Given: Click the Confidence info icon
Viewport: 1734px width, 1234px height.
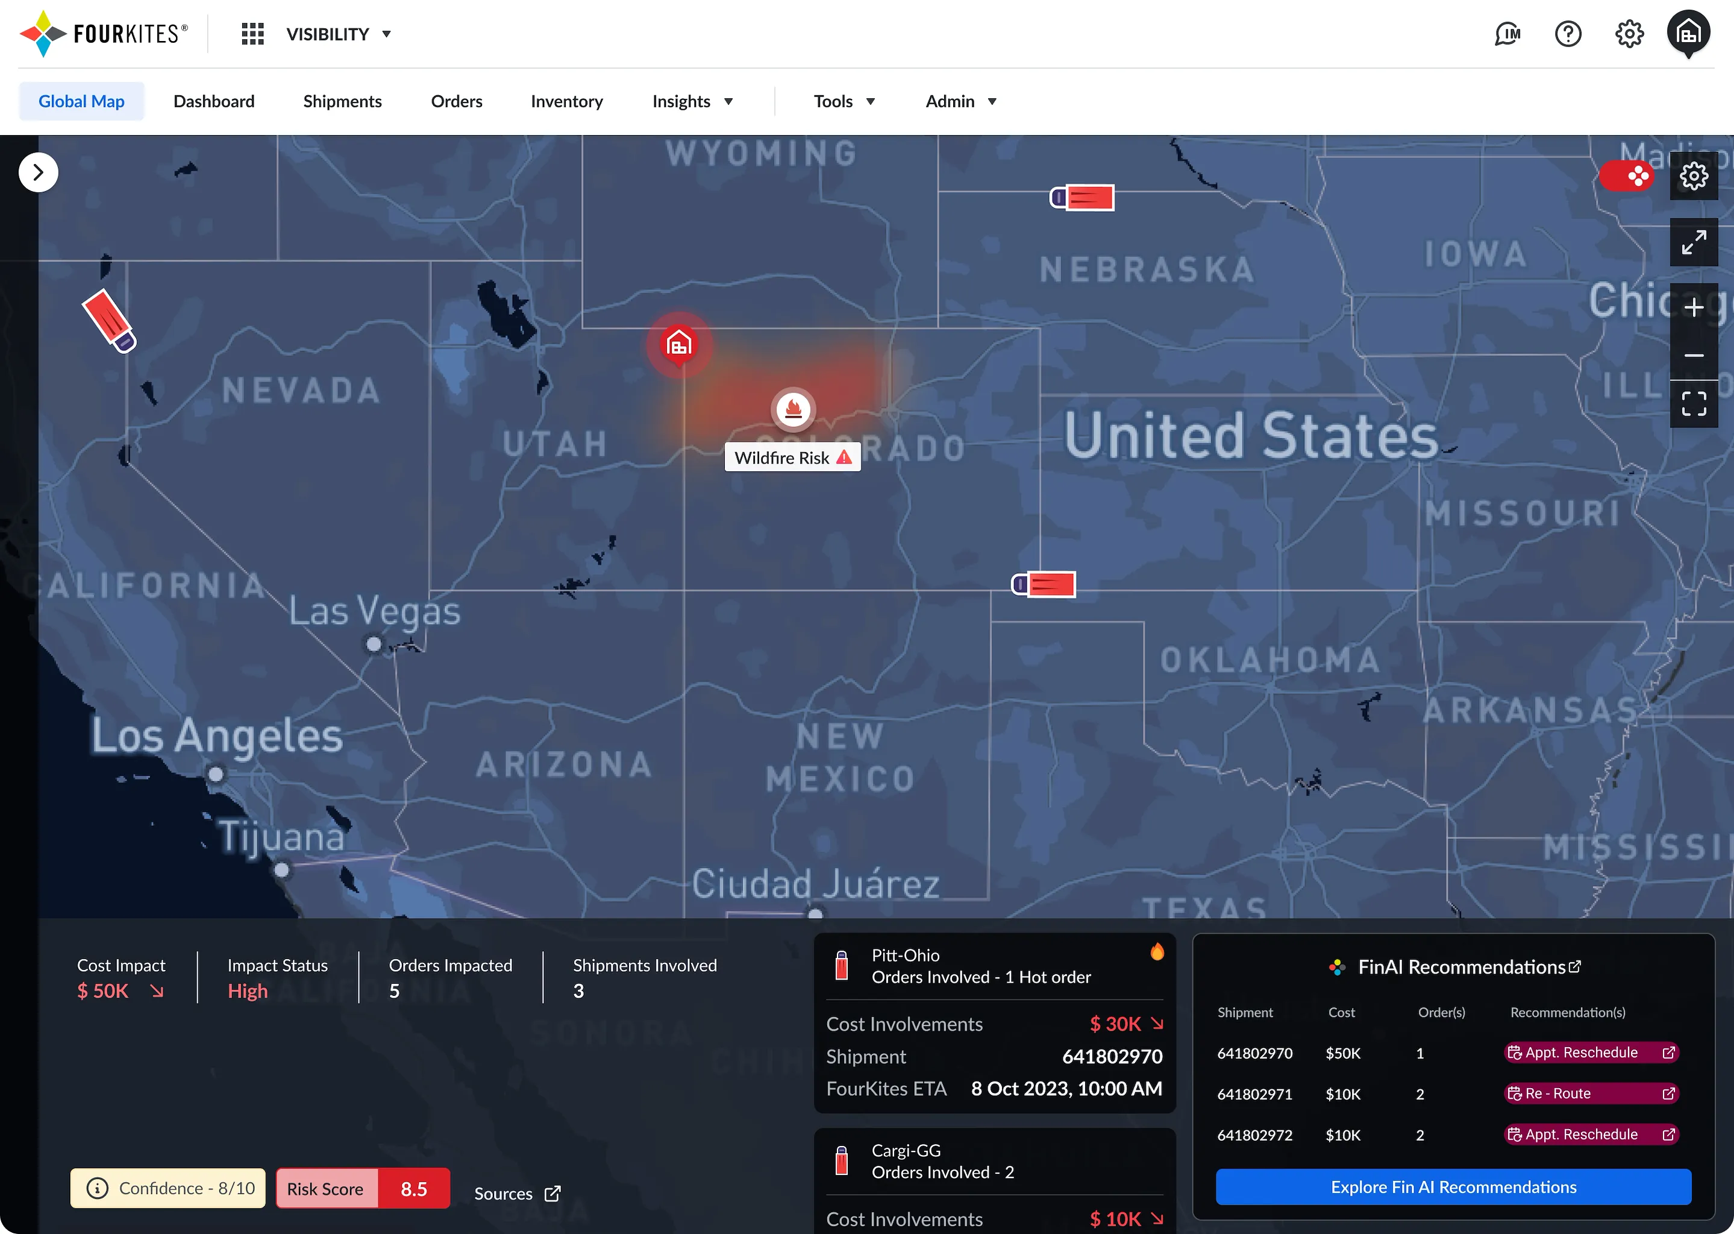Looking at the screenshot, I should [97, 1188].
